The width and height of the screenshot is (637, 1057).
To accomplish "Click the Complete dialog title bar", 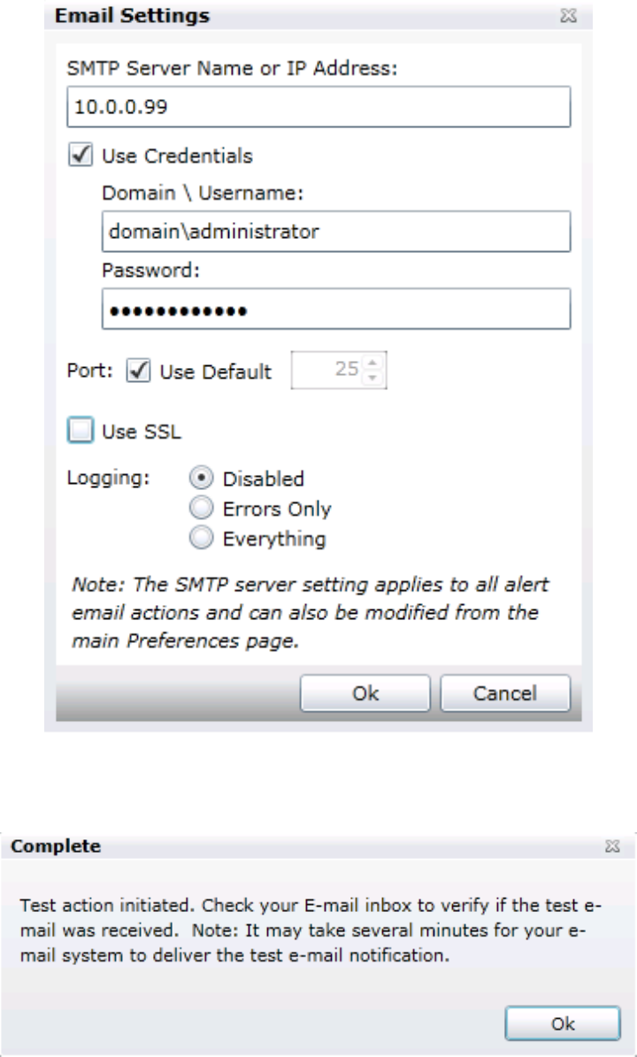I will pyautogui.click(x=265, y=846).
